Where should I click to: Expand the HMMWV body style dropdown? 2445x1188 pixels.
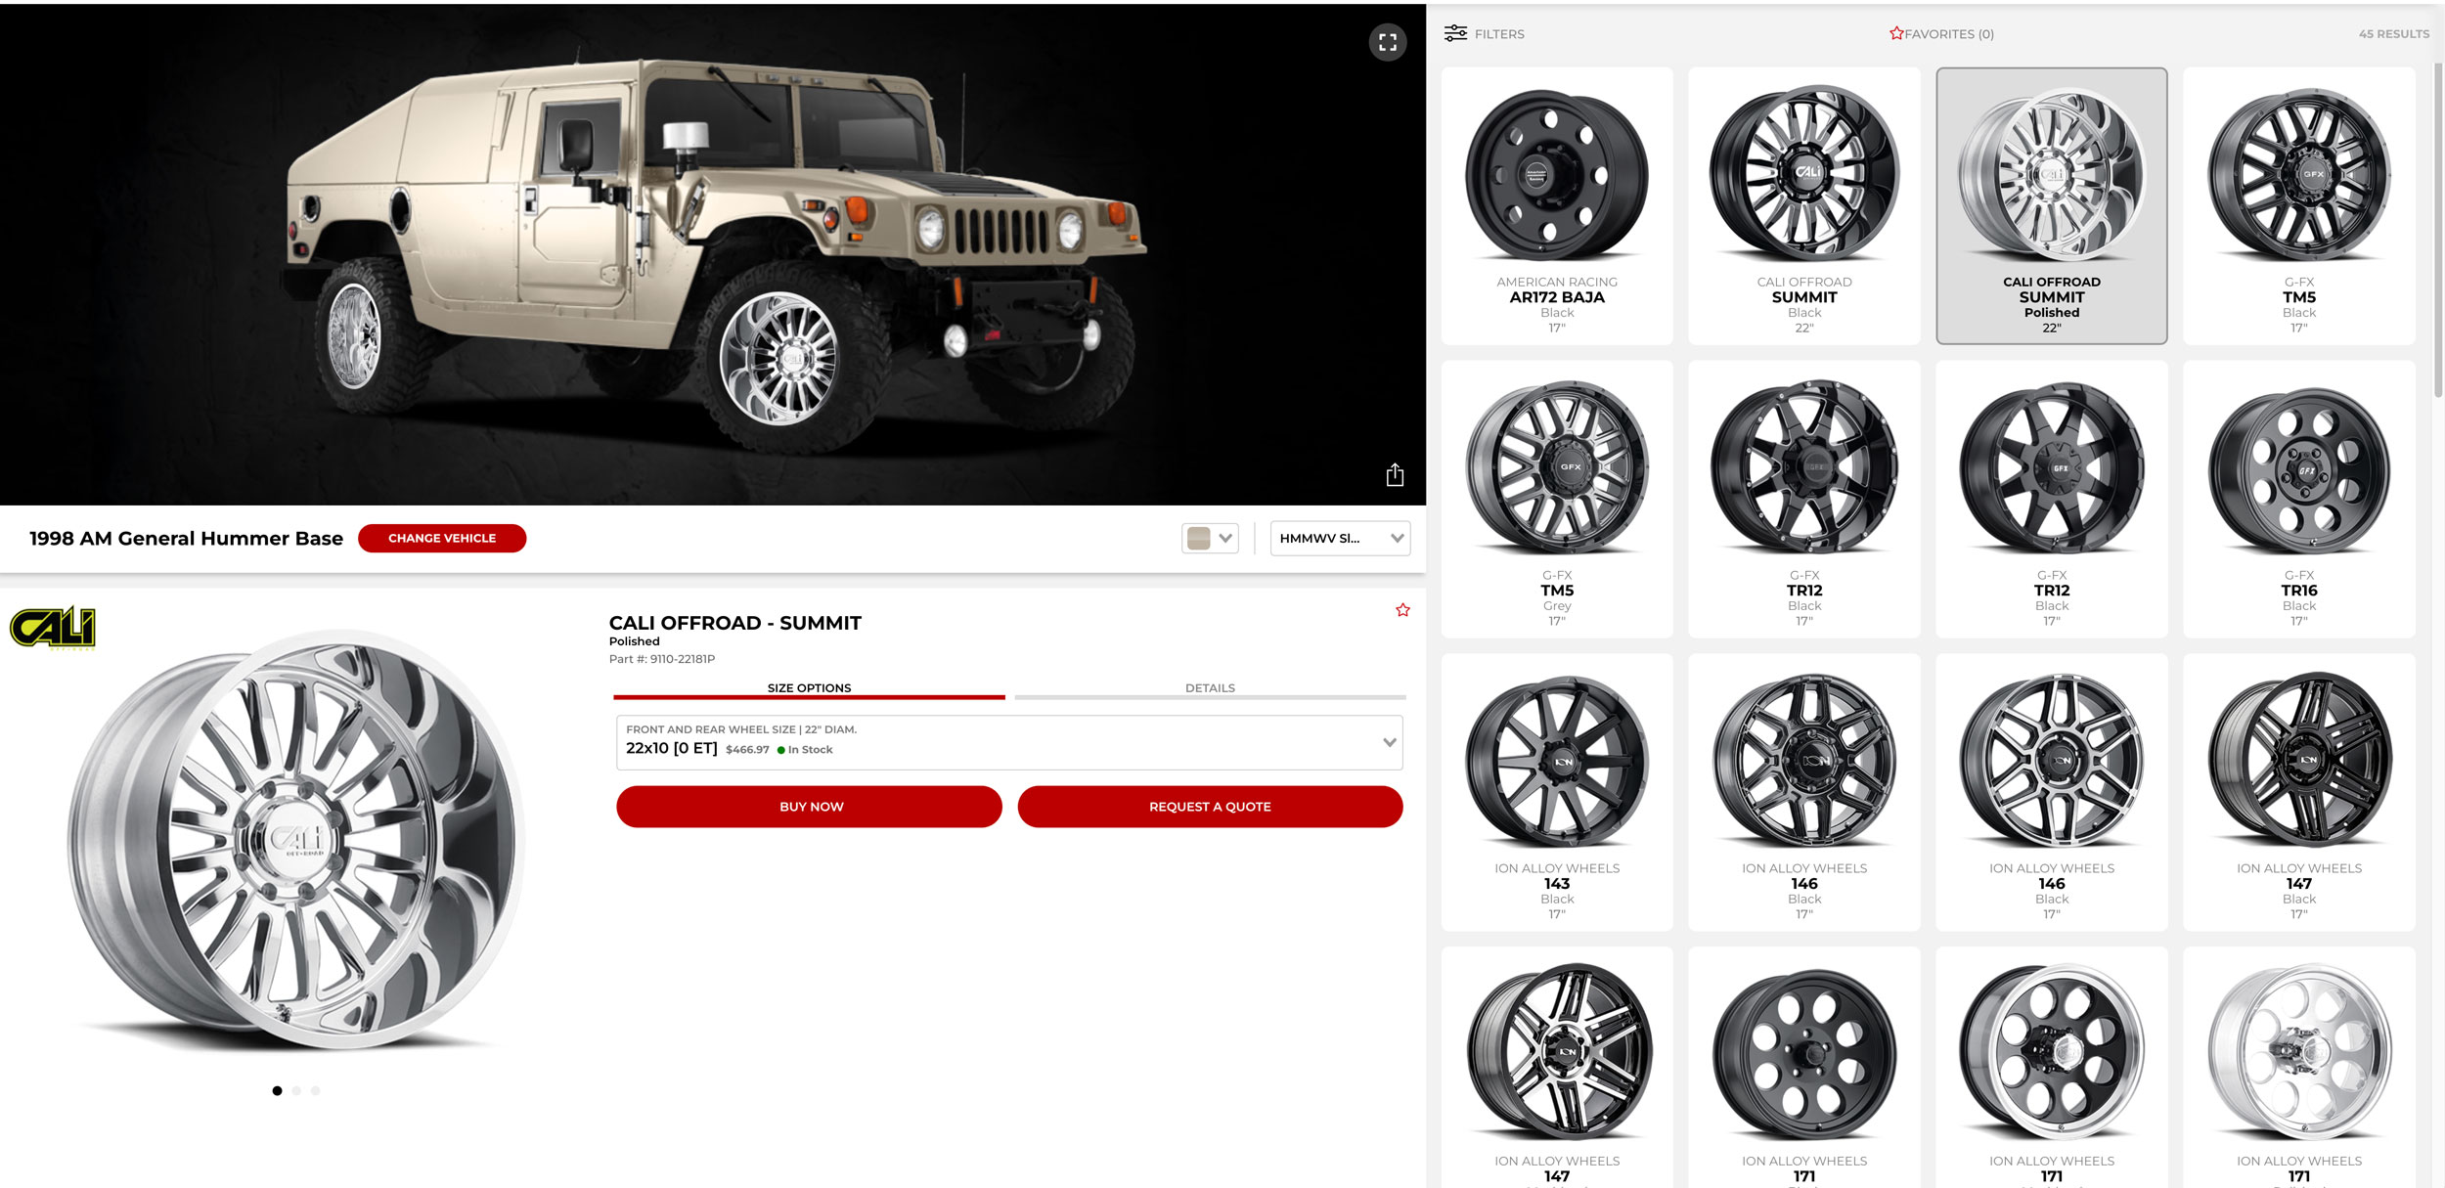pos(1340,538)
